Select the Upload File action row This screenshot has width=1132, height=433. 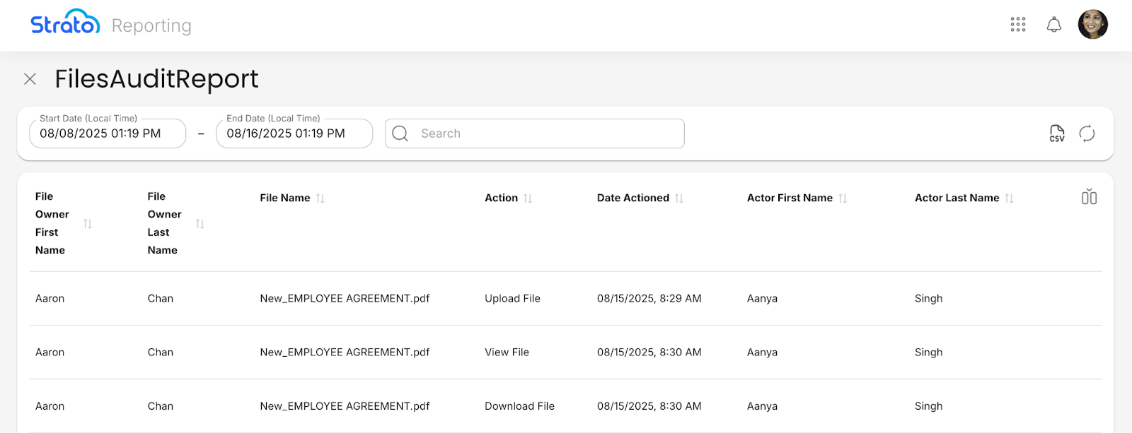click(512, 299)
